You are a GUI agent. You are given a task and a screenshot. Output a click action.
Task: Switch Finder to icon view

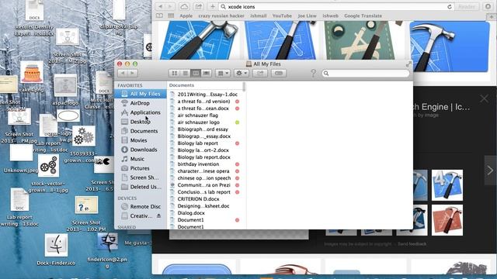[x=174, y=74]
